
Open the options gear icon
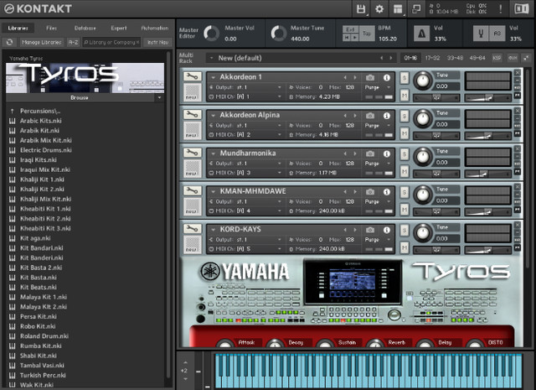379,9
